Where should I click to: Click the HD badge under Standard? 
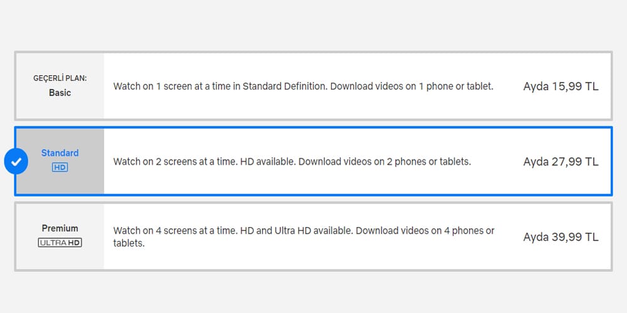tap(60, 167)
